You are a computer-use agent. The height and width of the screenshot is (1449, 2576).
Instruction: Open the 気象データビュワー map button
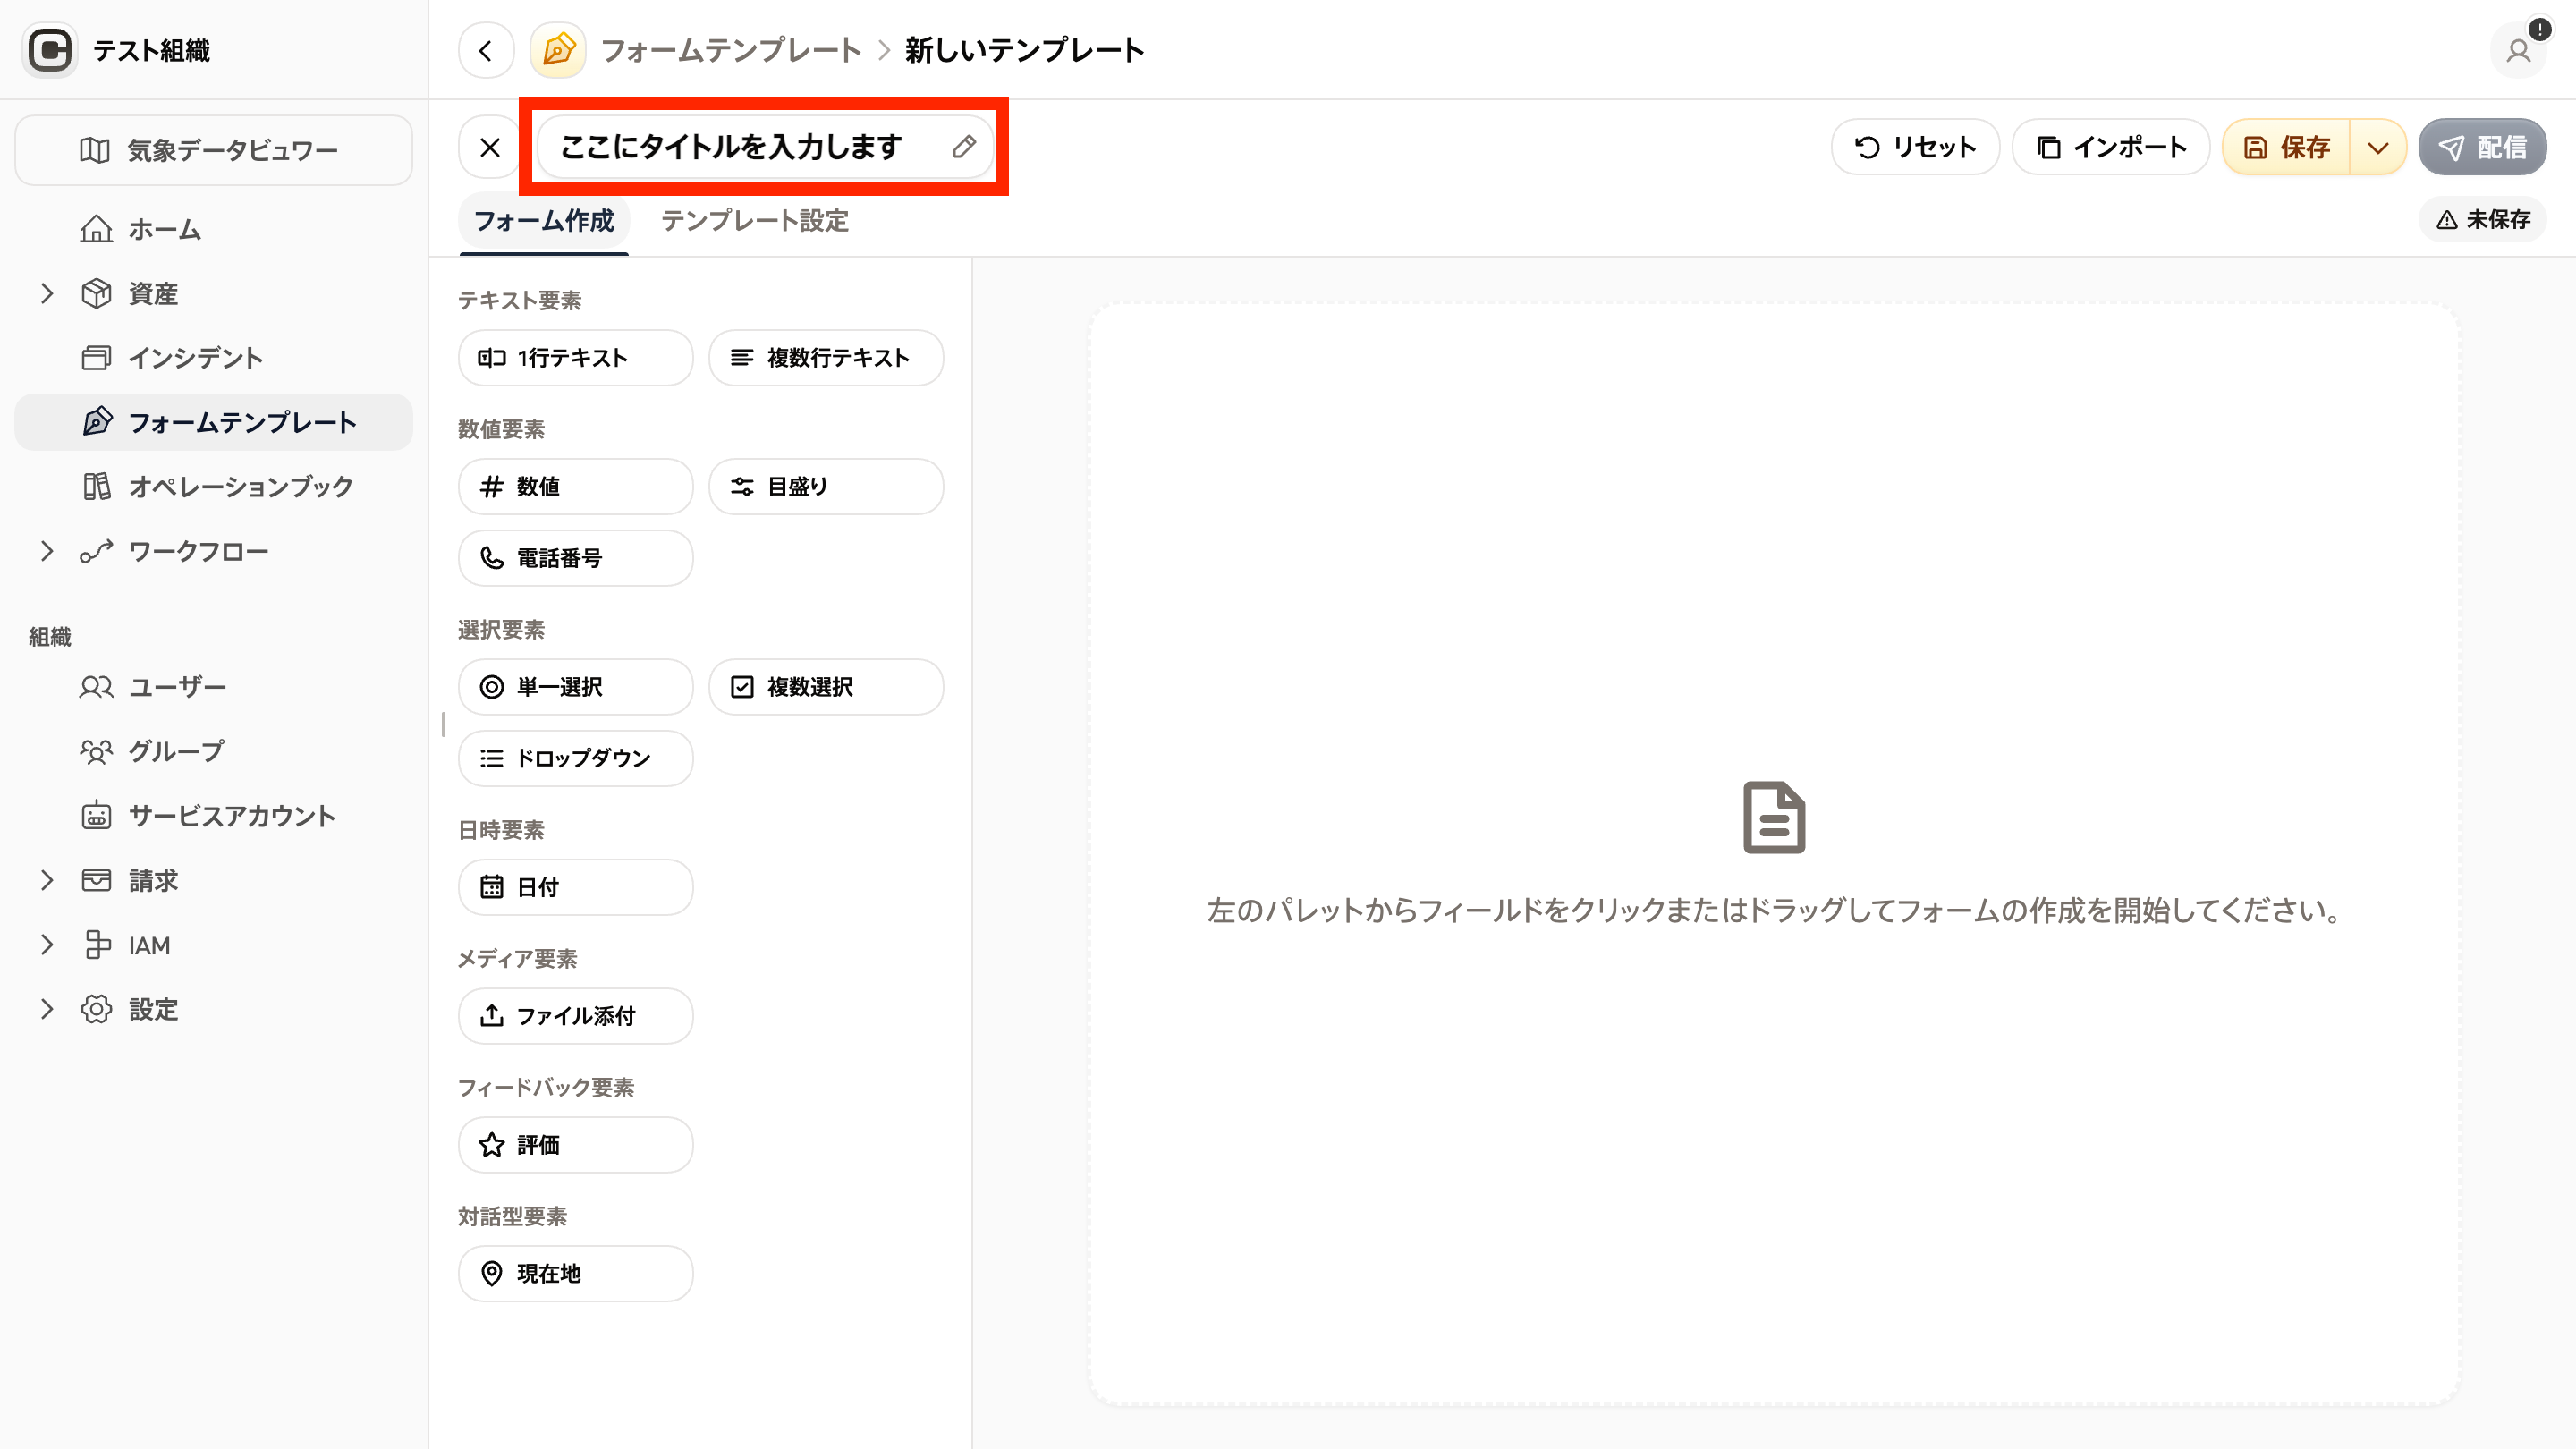(x=214, y=150)
